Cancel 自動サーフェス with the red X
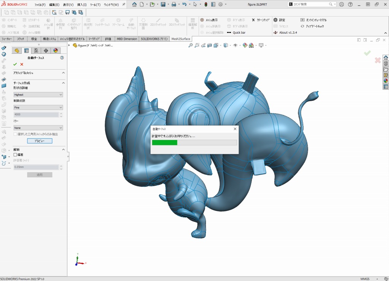The width and height of the screenshot is (389, 281). (x=22, y=64)
